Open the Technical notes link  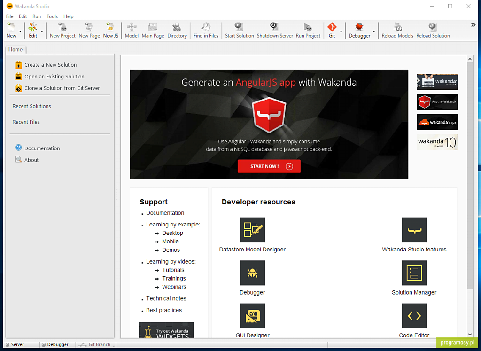point(166,298)
